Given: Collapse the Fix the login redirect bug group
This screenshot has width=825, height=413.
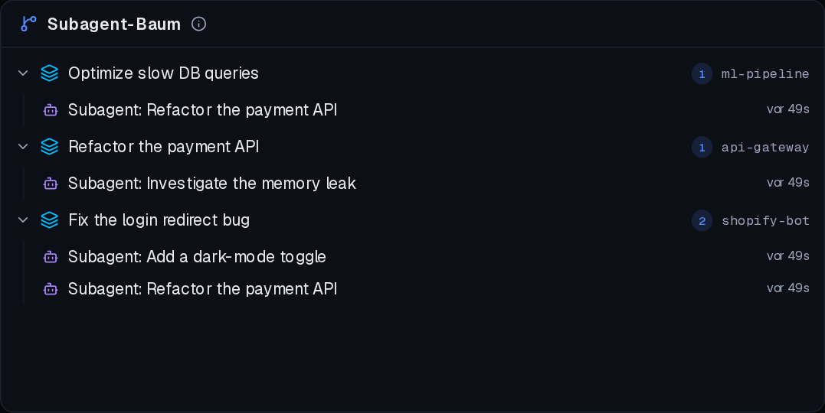Looking at the screenshot, I should [23, 220].
